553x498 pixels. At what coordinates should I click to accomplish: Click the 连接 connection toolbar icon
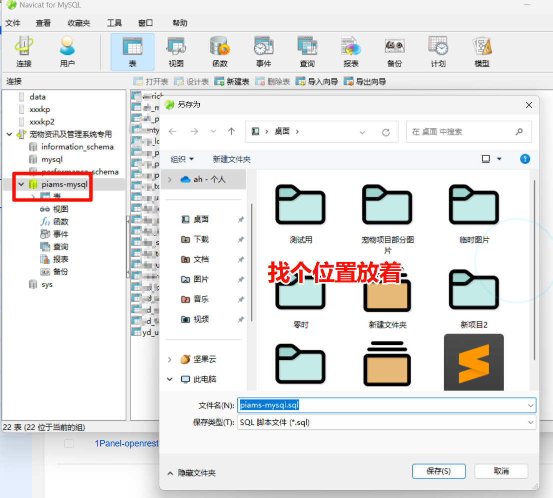(x=24, y=51)
